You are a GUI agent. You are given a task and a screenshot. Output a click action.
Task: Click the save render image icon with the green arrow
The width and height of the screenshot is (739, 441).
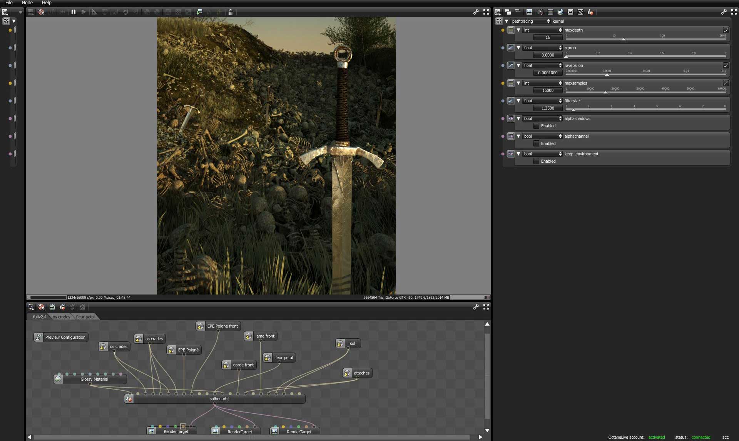coord(199,12)
